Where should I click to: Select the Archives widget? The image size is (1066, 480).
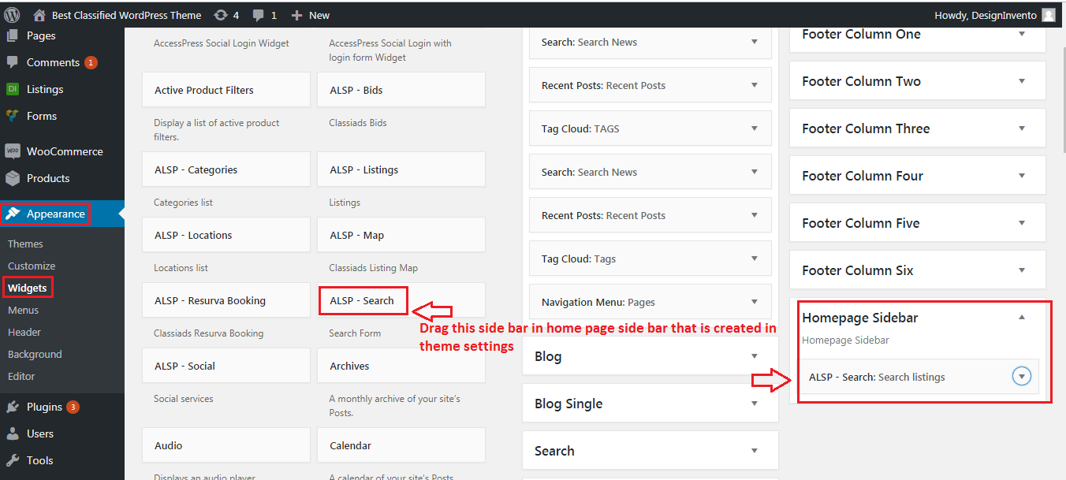coord(401,367)
